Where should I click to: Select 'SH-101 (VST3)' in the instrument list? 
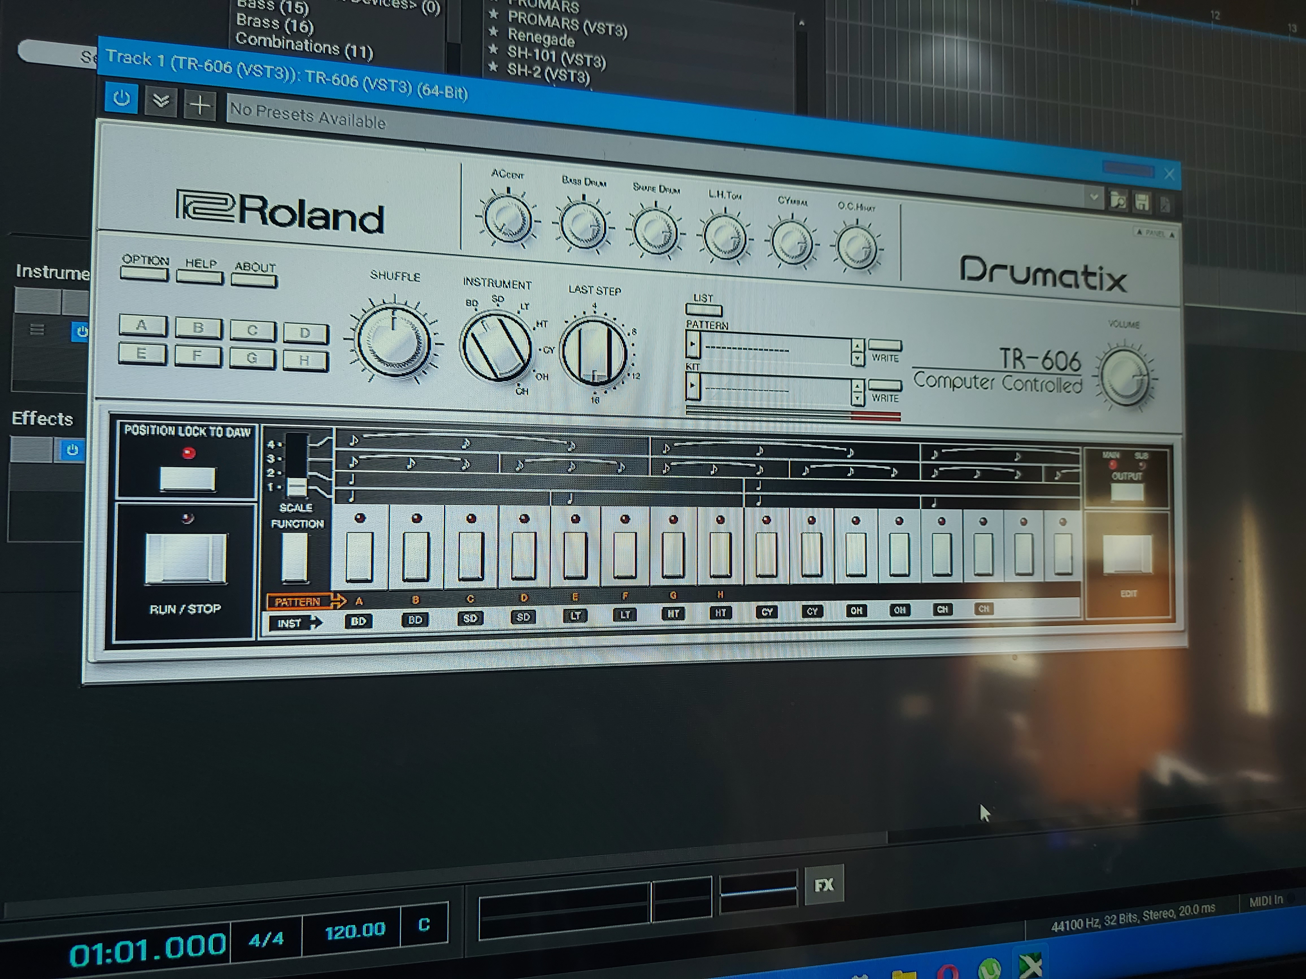click(x=556, y=57)
